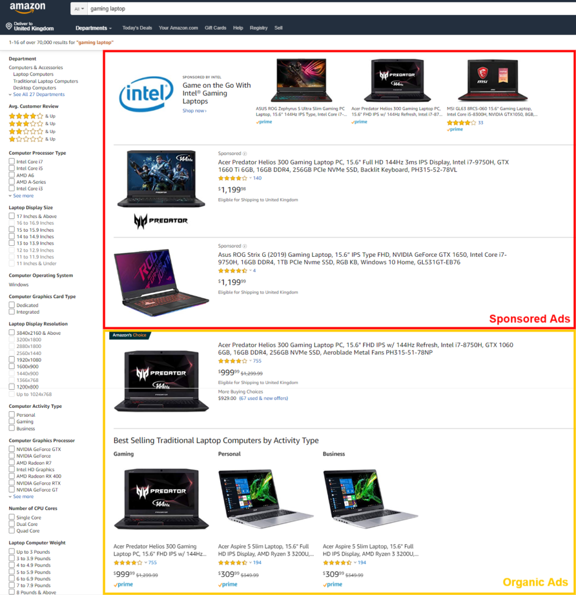Viewport: 576px width, 595px height.
Task: Open the Deliver to location pin
Action: pyautogui.click(x=9, y=26)
